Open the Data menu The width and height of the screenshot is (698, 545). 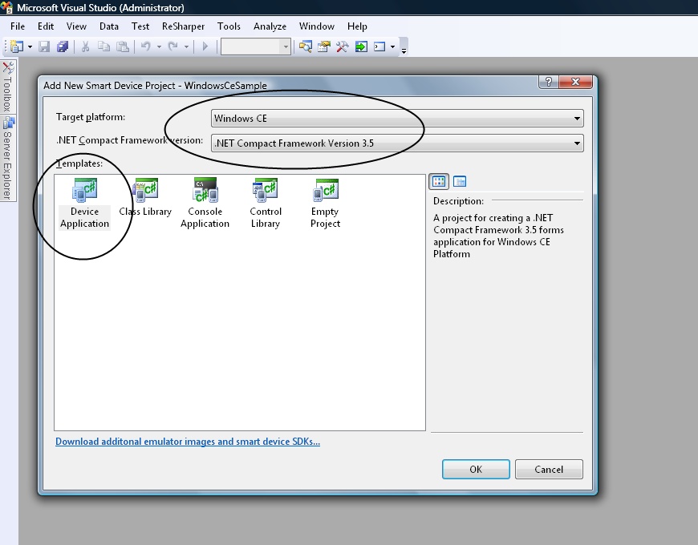click(x=108, y=26)
